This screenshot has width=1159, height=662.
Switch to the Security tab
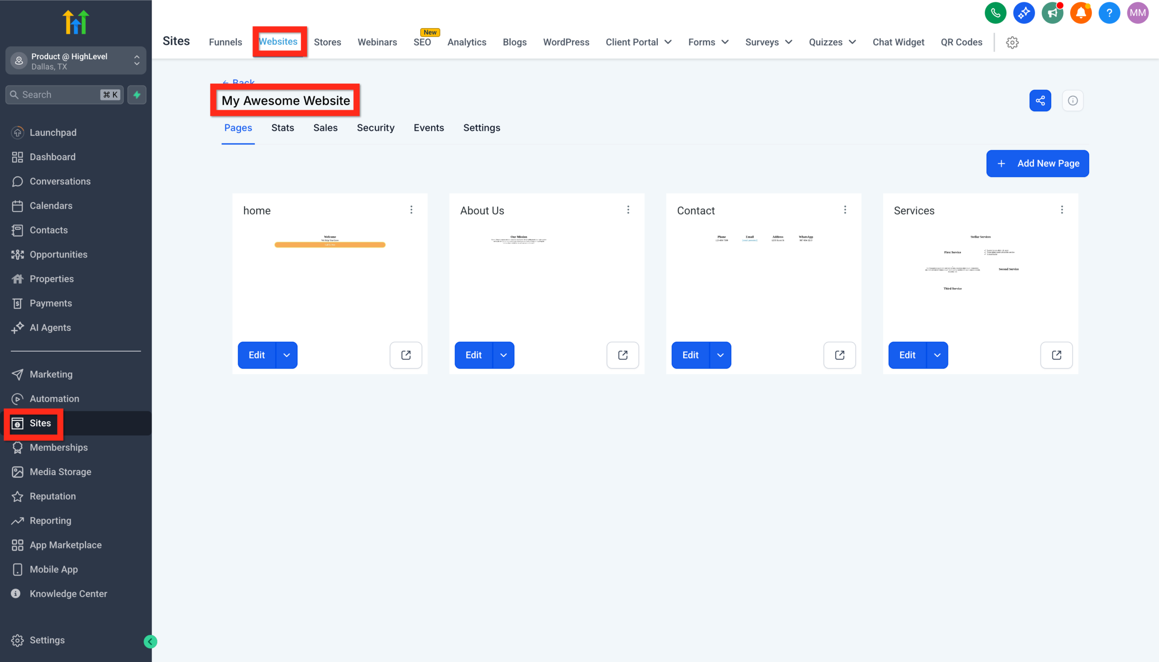coord(376,128)
